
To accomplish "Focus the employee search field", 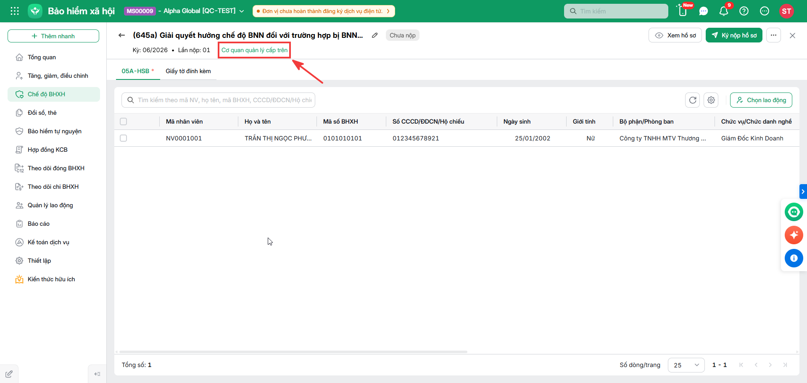I will coord(218,100).
